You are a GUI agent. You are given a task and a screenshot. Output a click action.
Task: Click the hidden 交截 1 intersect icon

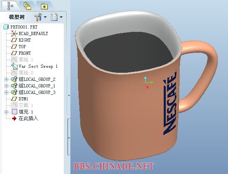point(14,105)
